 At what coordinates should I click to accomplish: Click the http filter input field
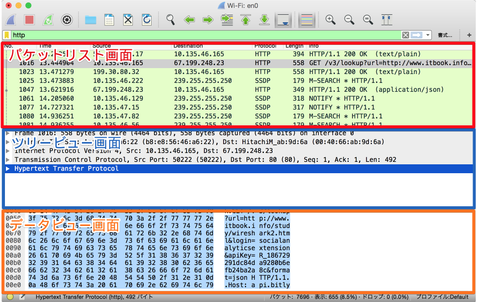[206, 35]
